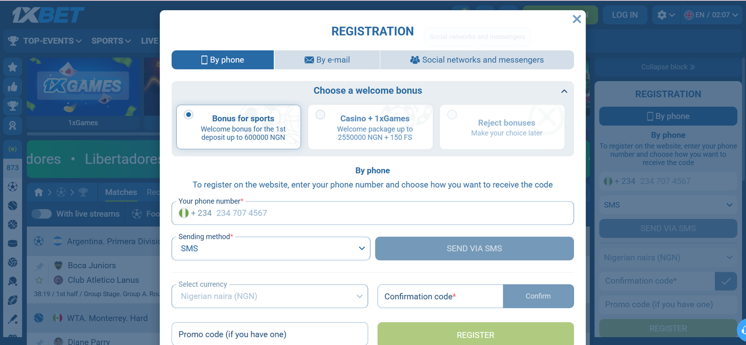Open the green Libertadores banner
The width and height of the screenshot is (746, 345).
tap(94, 159)
